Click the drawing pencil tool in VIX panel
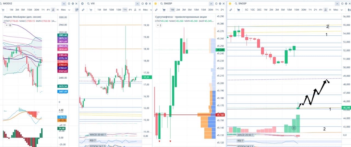Screen dimensions: 351x147 83,10
